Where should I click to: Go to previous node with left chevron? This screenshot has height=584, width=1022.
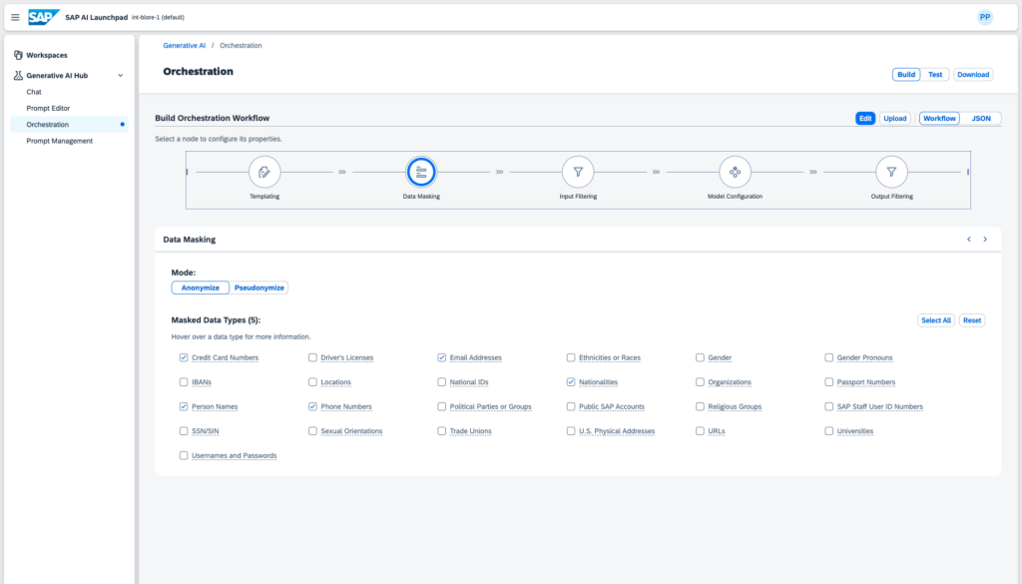[x=969, y=240]
